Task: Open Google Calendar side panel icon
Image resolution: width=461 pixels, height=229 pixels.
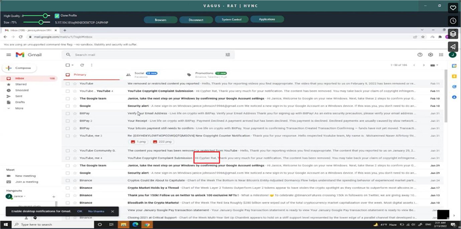Action: 454,66
